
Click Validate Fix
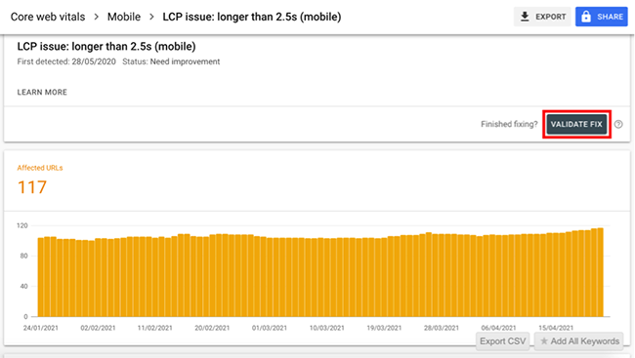pos(576,124)
